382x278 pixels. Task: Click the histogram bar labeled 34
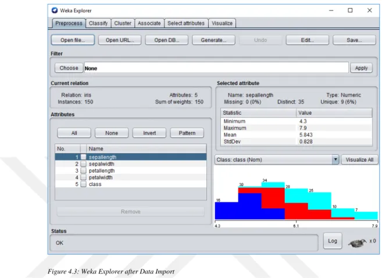(x=273, y=201)
